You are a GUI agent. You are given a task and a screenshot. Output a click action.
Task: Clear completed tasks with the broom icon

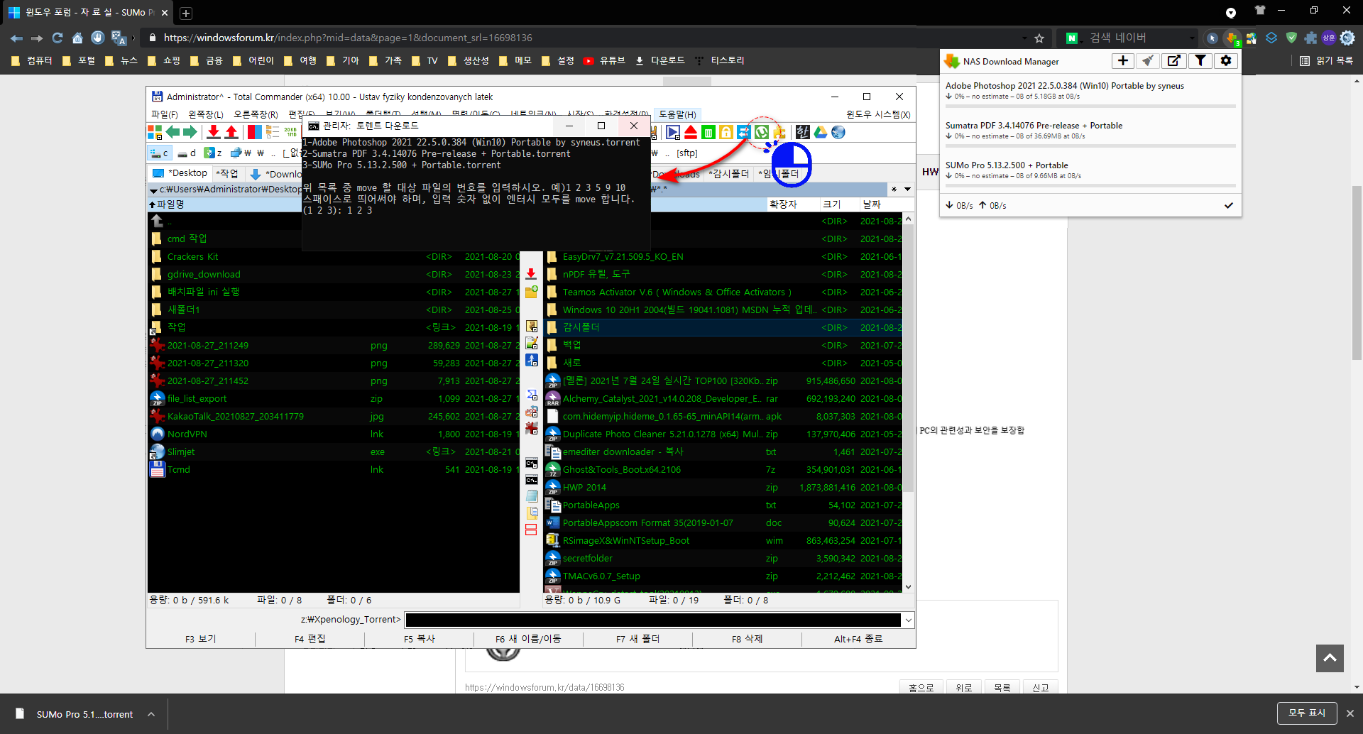[1148, 61]
